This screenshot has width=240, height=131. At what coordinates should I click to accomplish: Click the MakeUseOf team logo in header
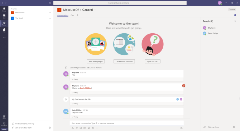click(59, 10)
